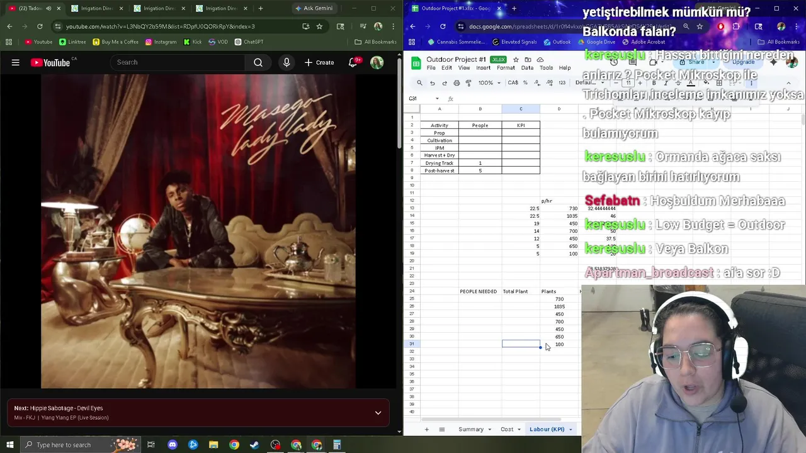
Task: Format cell as percent
Action: tap(526, 83)
